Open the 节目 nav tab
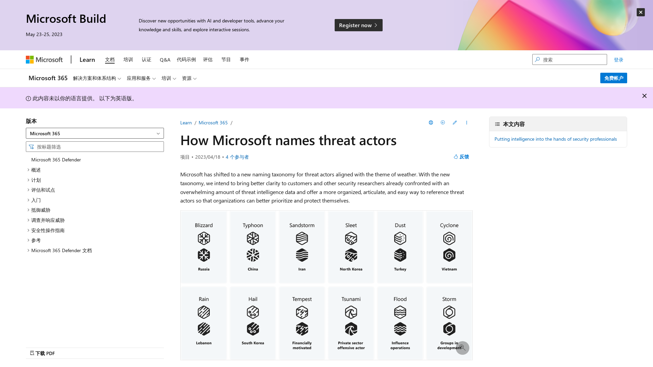The width and height of the screenshot is (653, 367). (226, 60)
